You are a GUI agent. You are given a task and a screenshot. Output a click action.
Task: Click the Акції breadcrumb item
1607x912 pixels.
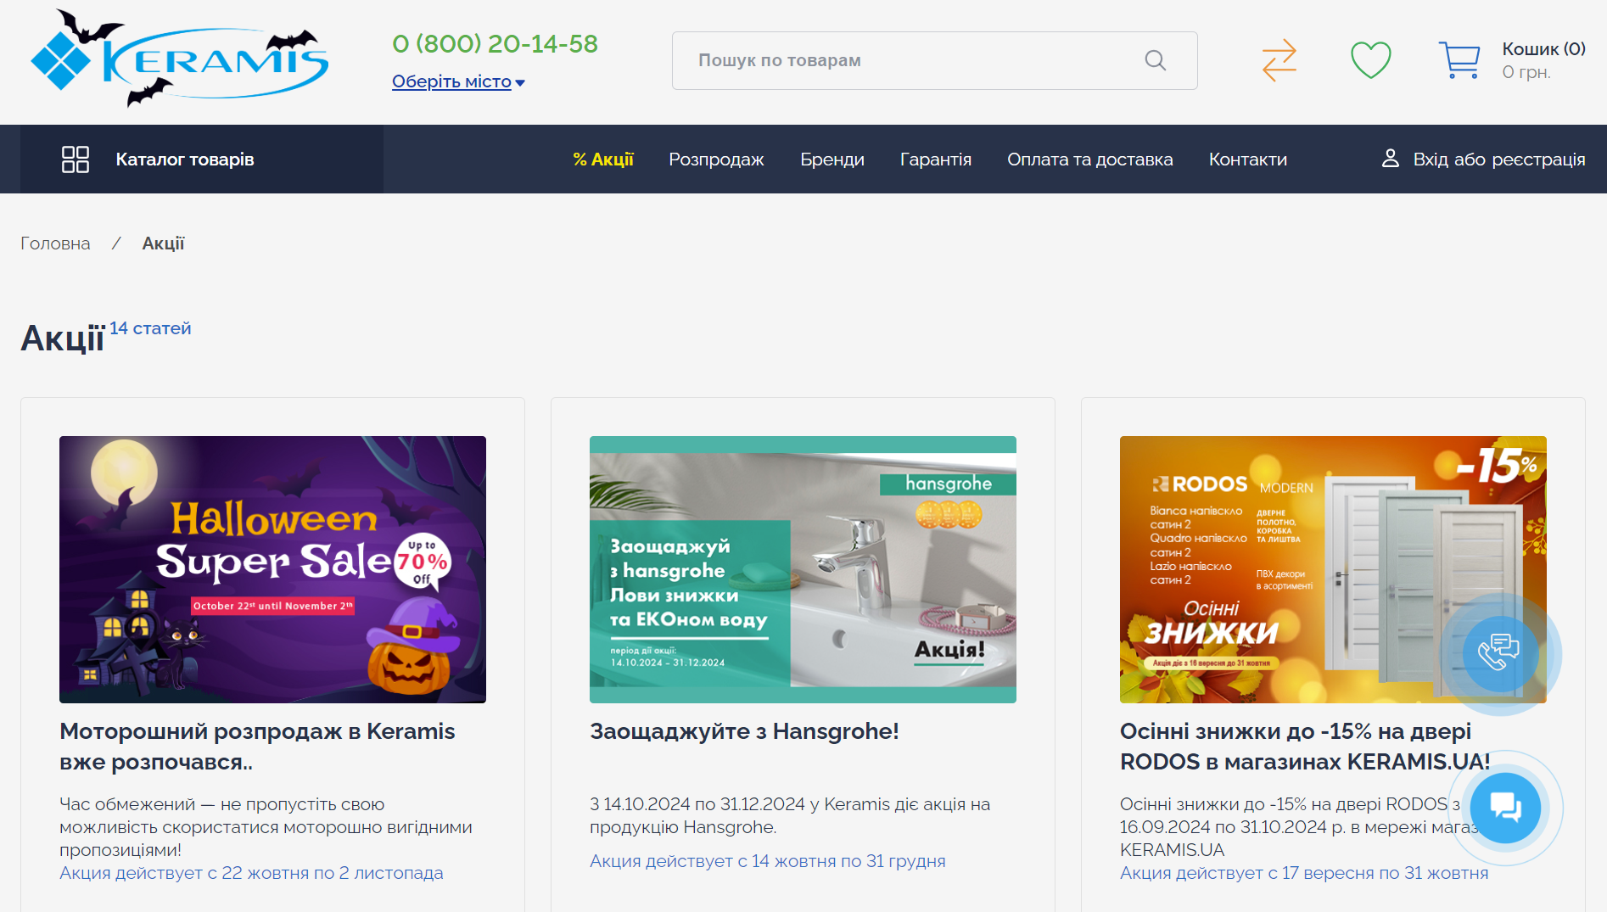coord(163,243)
